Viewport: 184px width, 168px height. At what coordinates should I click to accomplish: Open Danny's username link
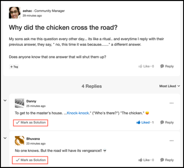pyautogui.click(x=31, y=101)
